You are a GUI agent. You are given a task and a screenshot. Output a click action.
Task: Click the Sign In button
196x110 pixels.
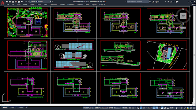(156, 2)
